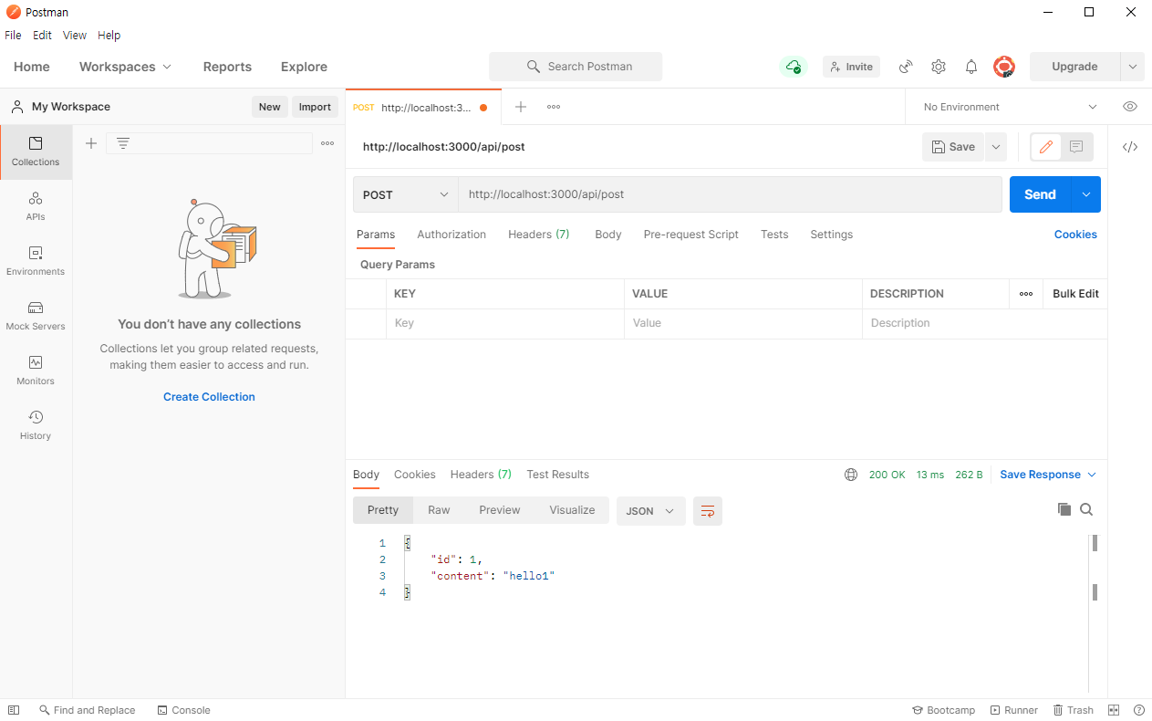1152x721 pixels.
Task: Open the help icon in status bar
Action: coord(1139,710)
